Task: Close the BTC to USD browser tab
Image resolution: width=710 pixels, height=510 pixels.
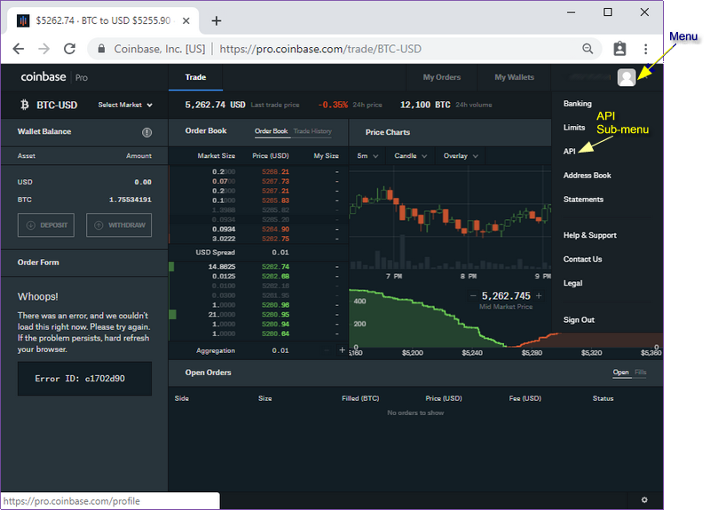Action: (x=185, y=20)
